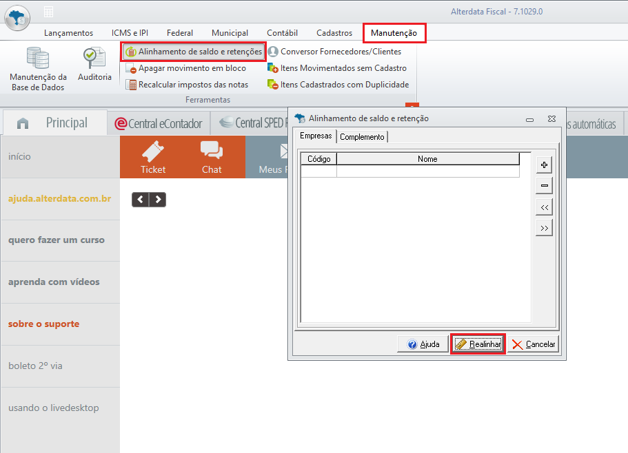
Task: Select Alinhamento de saldo e retenções
Action: [194, 52]
